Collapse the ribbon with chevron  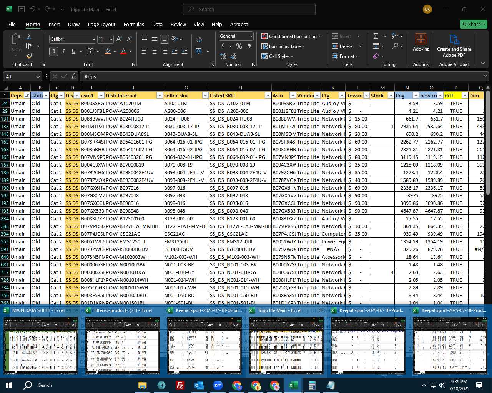[x=483, y=63]
